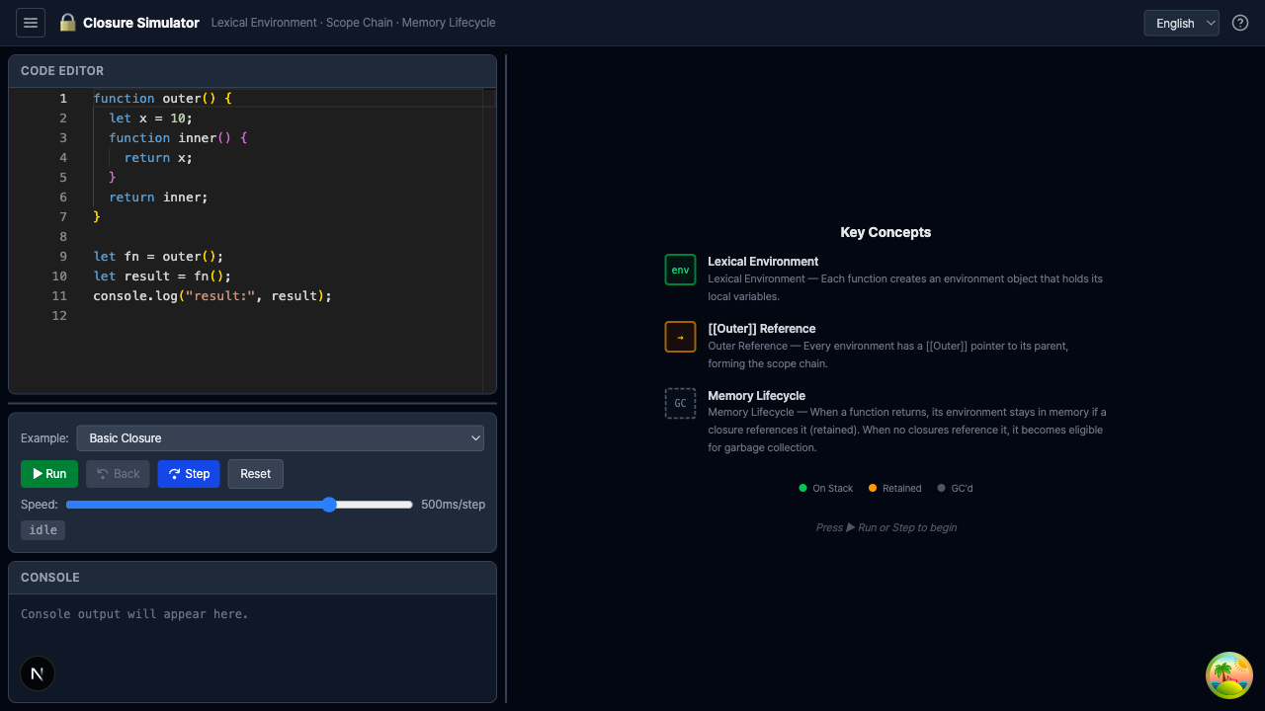Click the green env Lexical Environment icon
Viewport: 1265px width, 711px height.
coord(680,270)
